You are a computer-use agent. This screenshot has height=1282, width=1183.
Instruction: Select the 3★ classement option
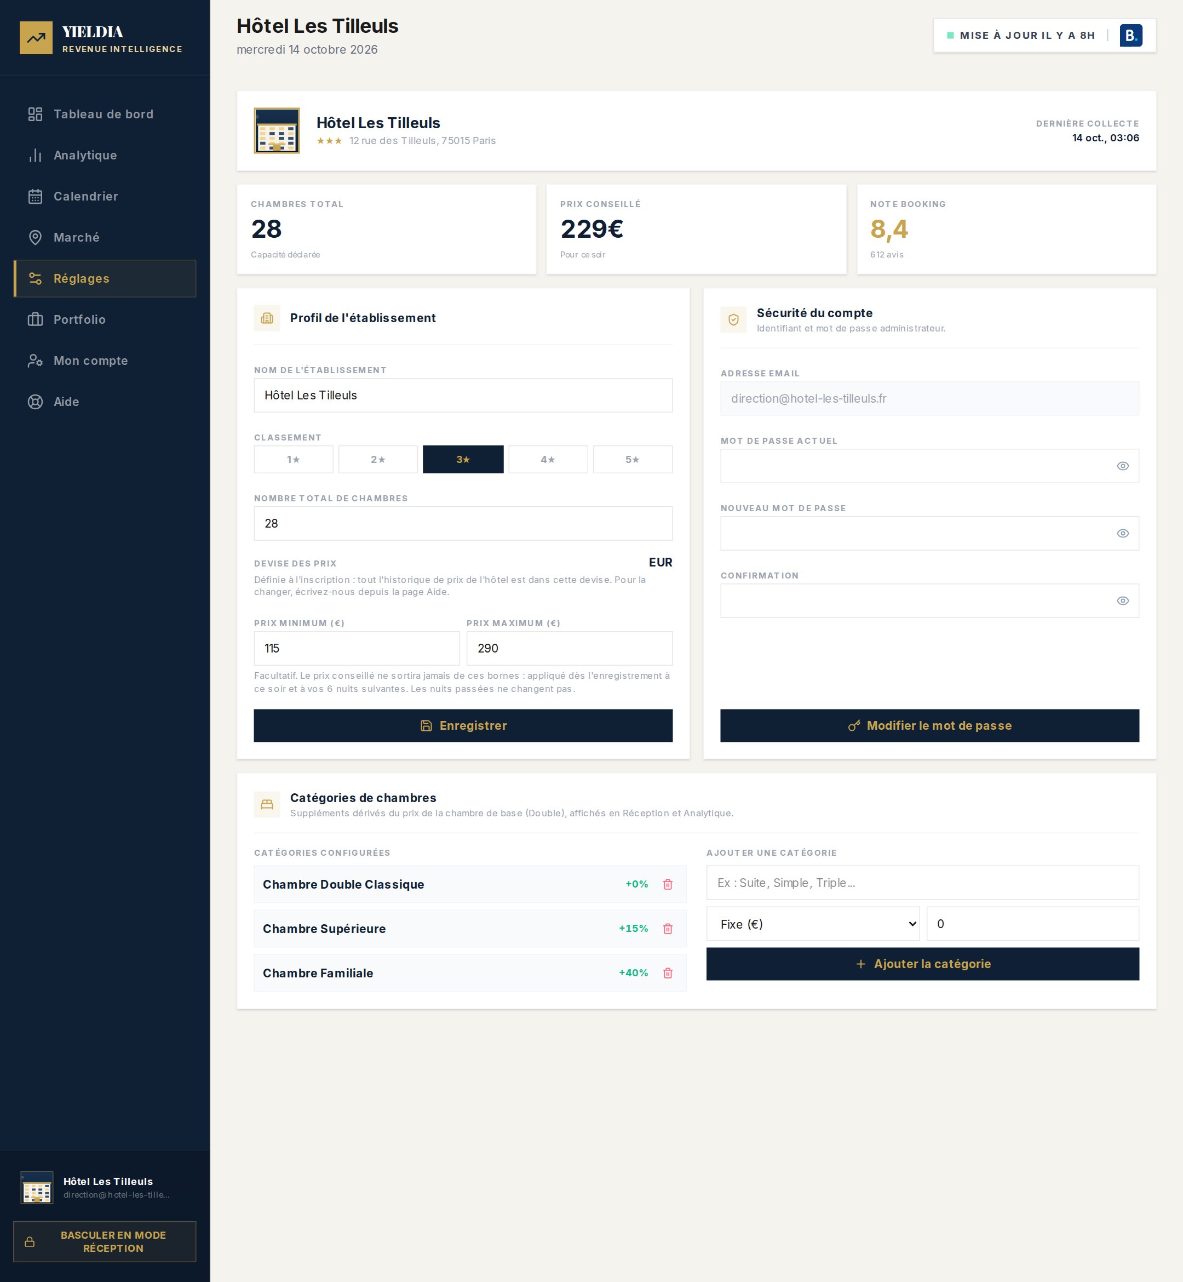(x=463, y=460)
